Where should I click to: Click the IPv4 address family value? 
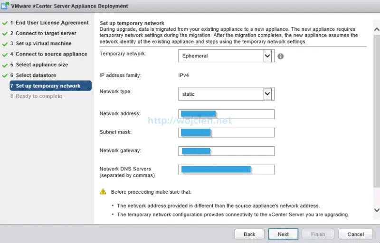183,75
